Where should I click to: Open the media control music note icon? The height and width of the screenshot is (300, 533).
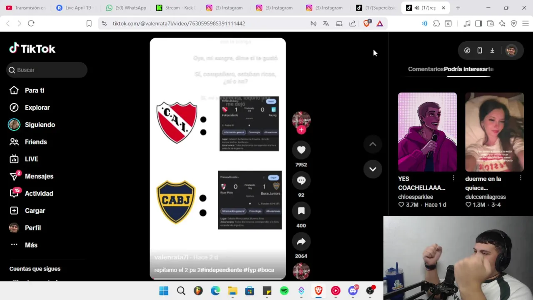[x=467, y=23]
